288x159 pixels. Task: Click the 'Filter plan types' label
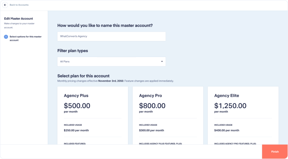tap(73, 51)
